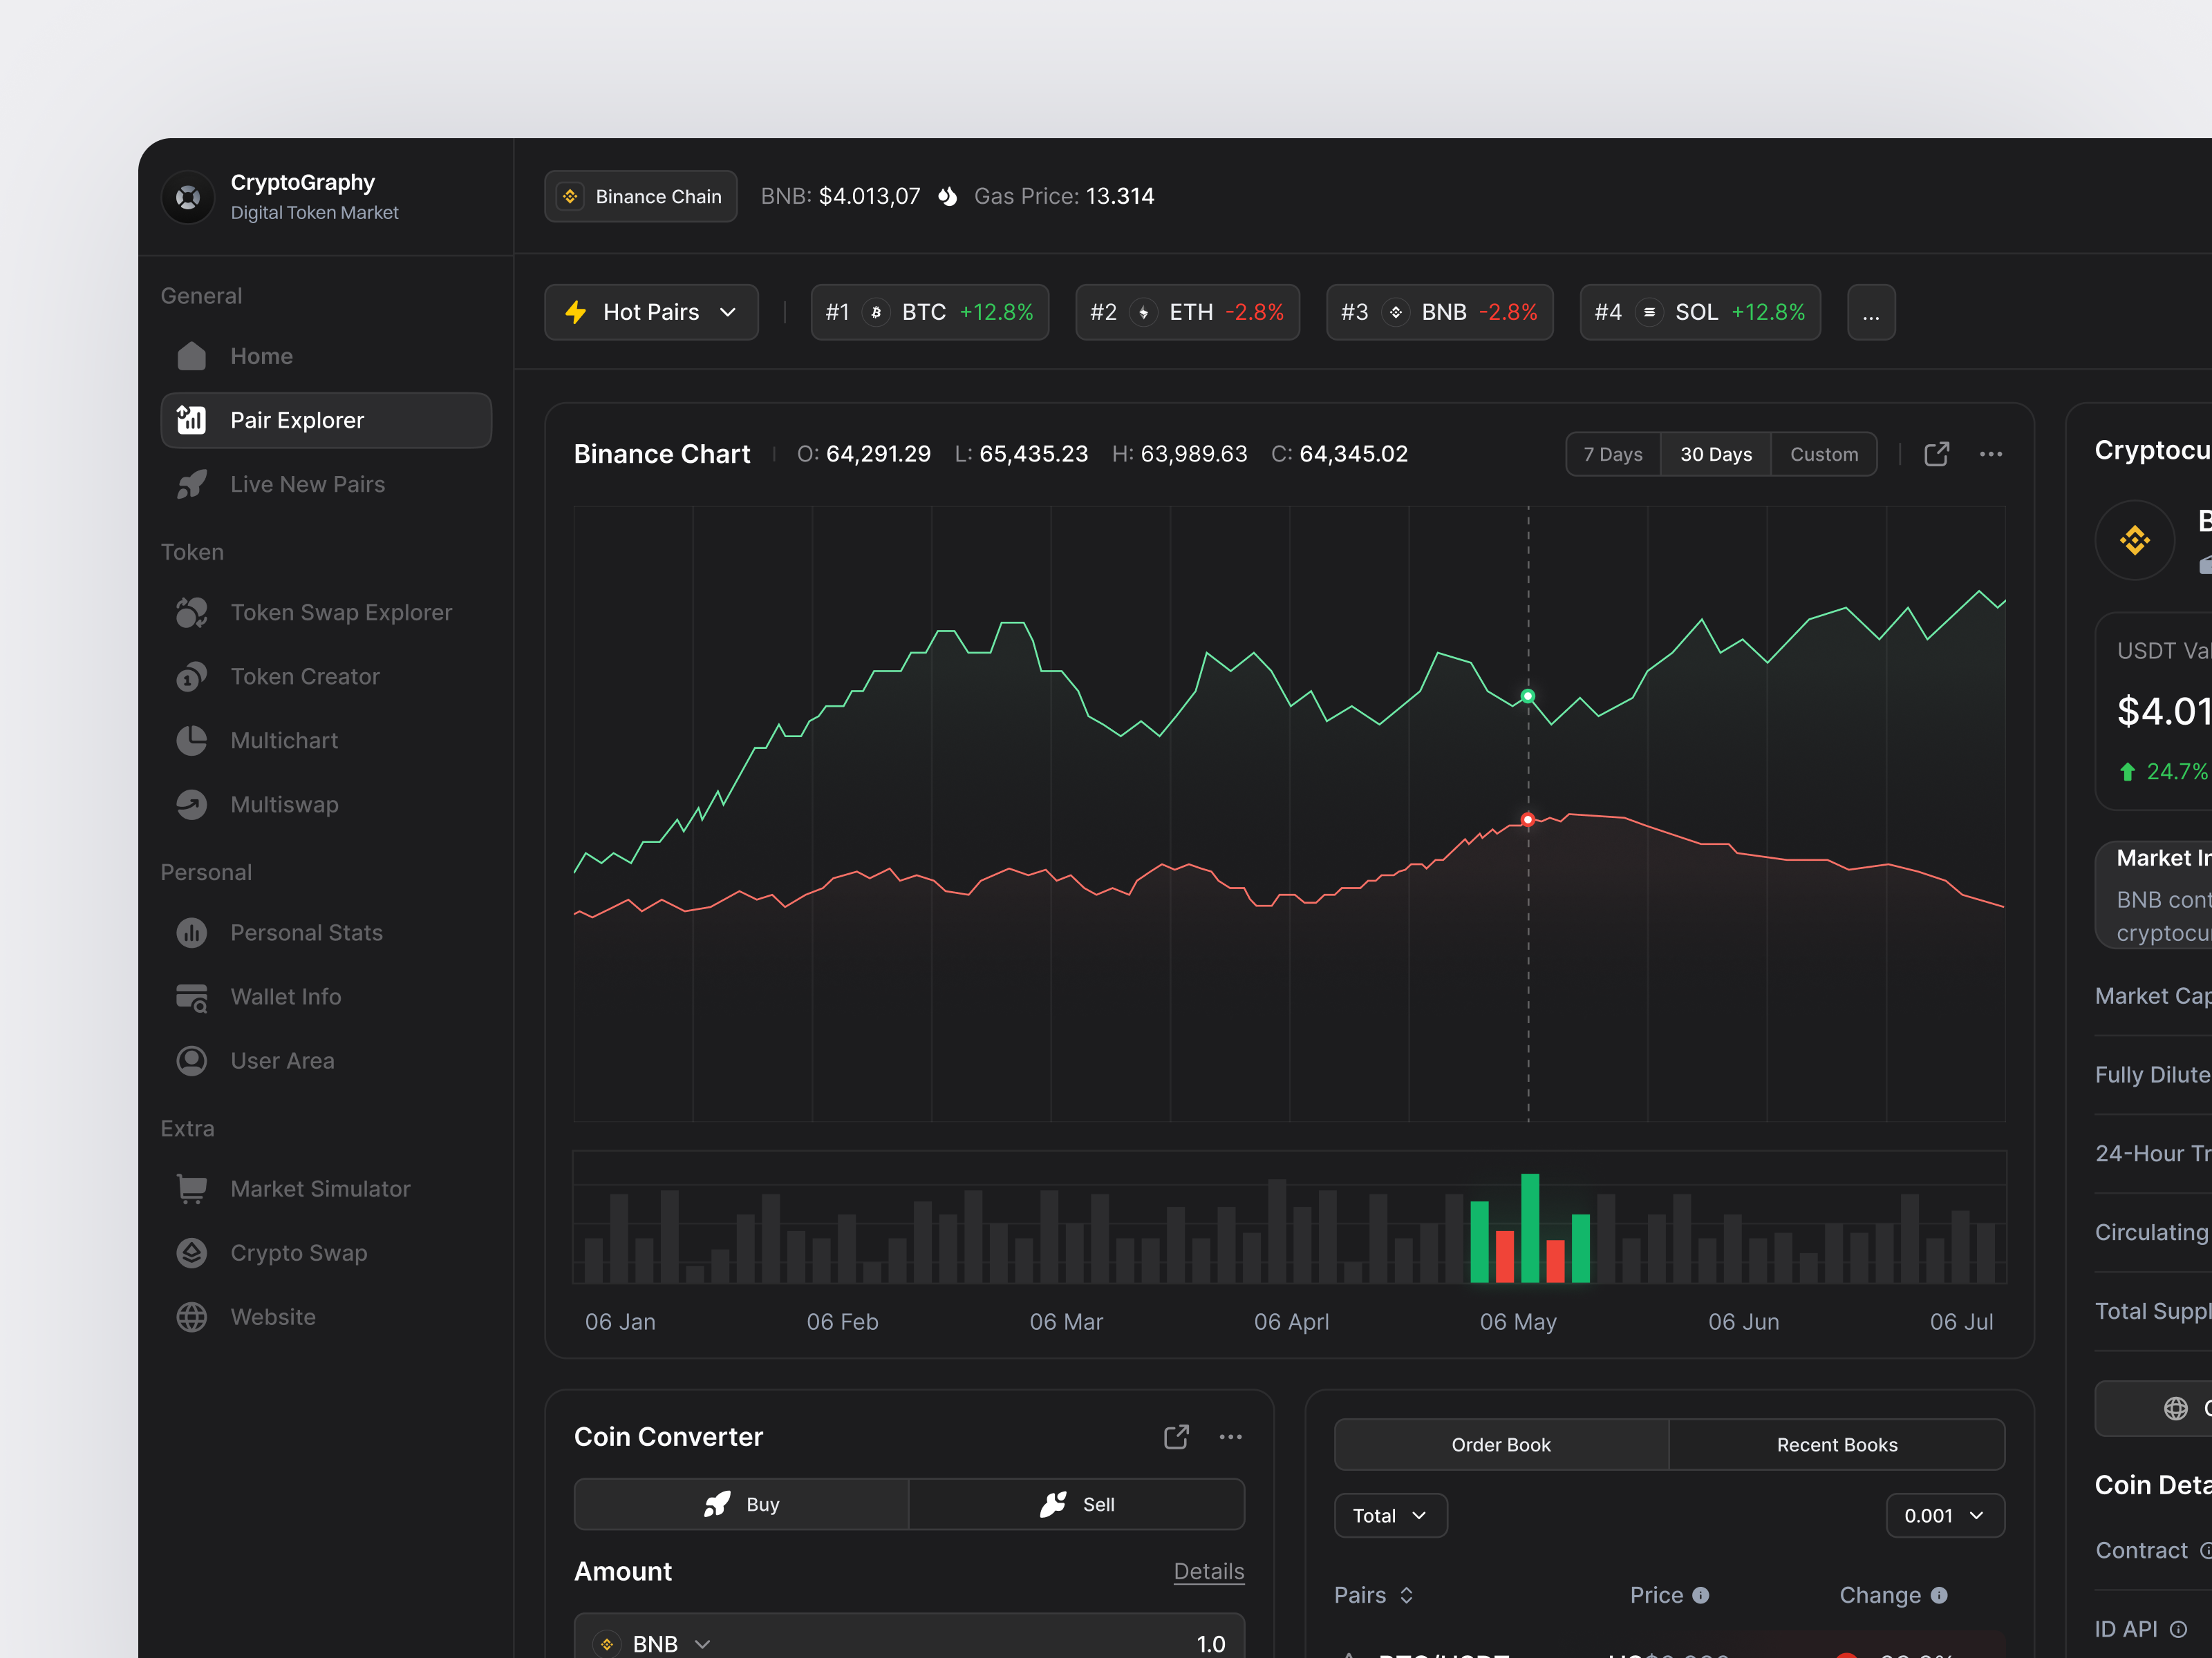Open Token Swap Explorer

pyautogui.click(x=341, y=613)
